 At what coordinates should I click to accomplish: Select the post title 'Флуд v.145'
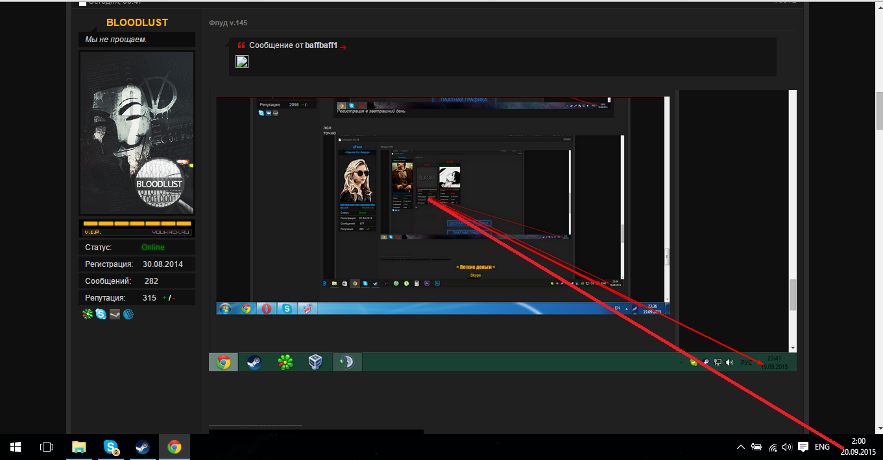[x=228, y=23]
